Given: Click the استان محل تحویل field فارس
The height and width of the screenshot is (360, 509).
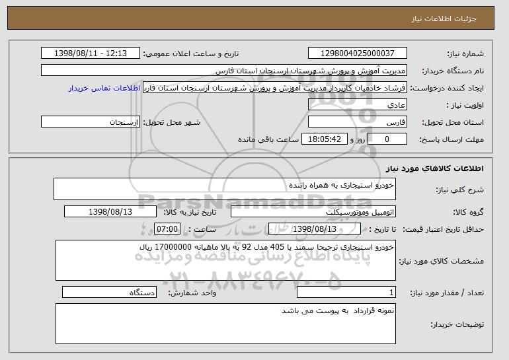Looking at the screenshot, I should click(358, 122).
